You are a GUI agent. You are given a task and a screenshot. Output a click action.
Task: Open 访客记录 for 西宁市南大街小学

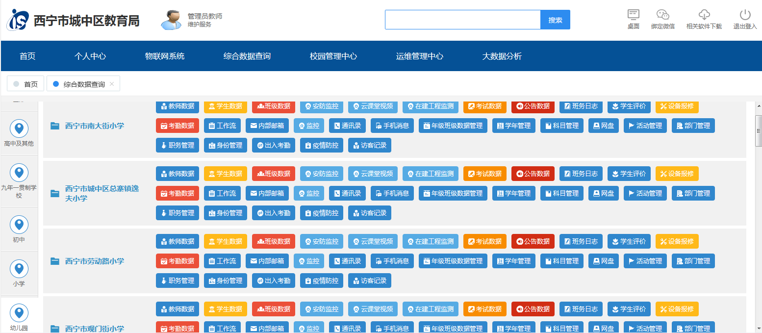pos(370,145)
